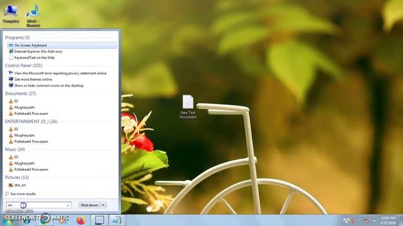Open On-Screen Keyboard from Programs results

62,45
